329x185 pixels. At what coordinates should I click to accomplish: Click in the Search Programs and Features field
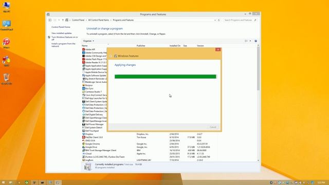click(240, 20)
